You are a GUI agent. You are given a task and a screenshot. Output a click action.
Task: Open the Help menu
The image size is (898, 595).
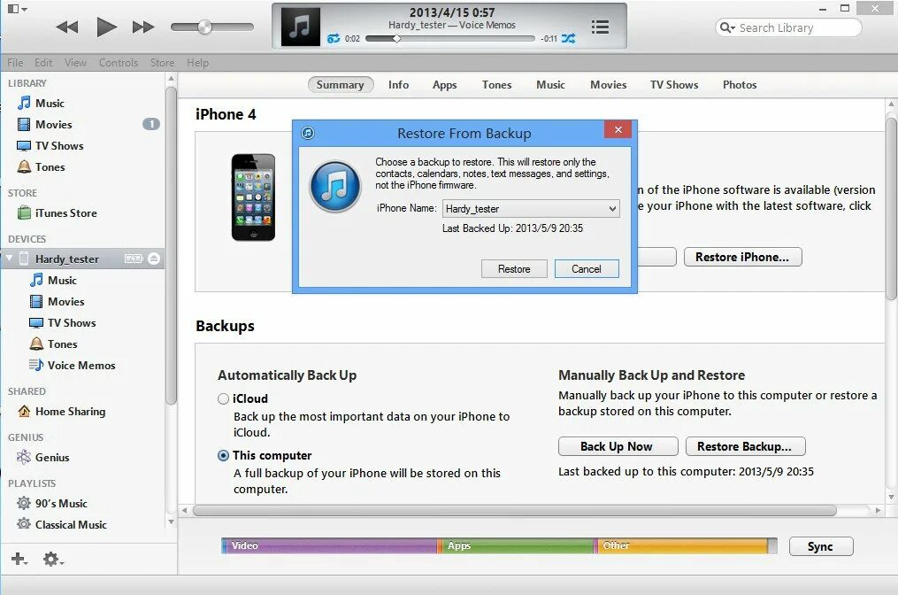click(x=197, y=63)
